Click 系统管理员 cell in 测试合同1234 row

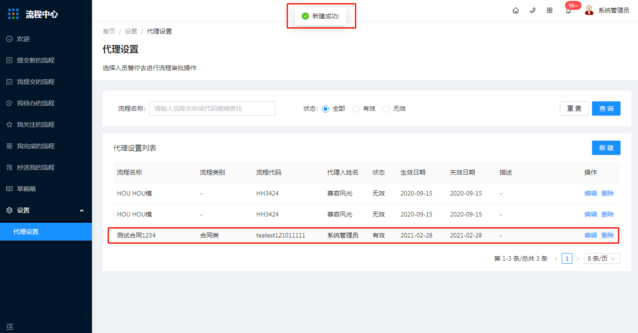343,235
